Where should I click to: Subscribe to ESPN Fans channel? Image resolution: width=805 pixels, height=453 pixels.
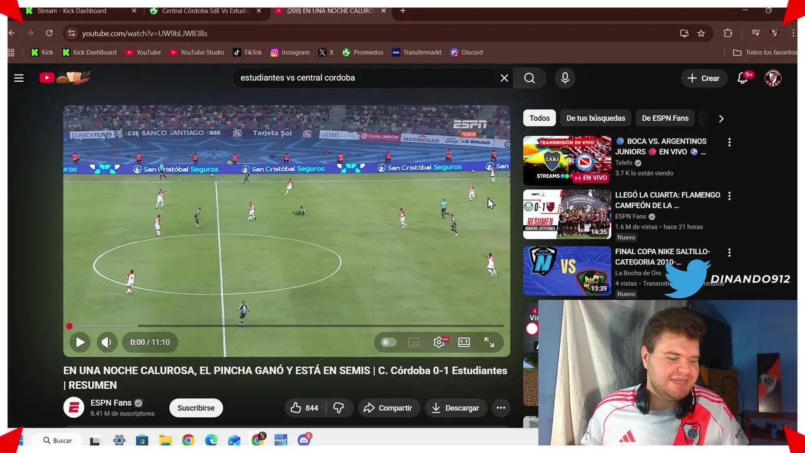pos(196,408)
